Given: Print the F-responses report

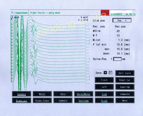Looking at the screenshot, I should pyautogui.click(x=104, y=100).
